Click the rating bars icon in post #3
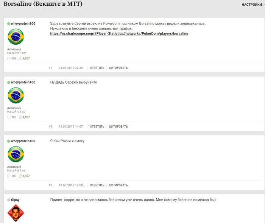 point(20,176)
